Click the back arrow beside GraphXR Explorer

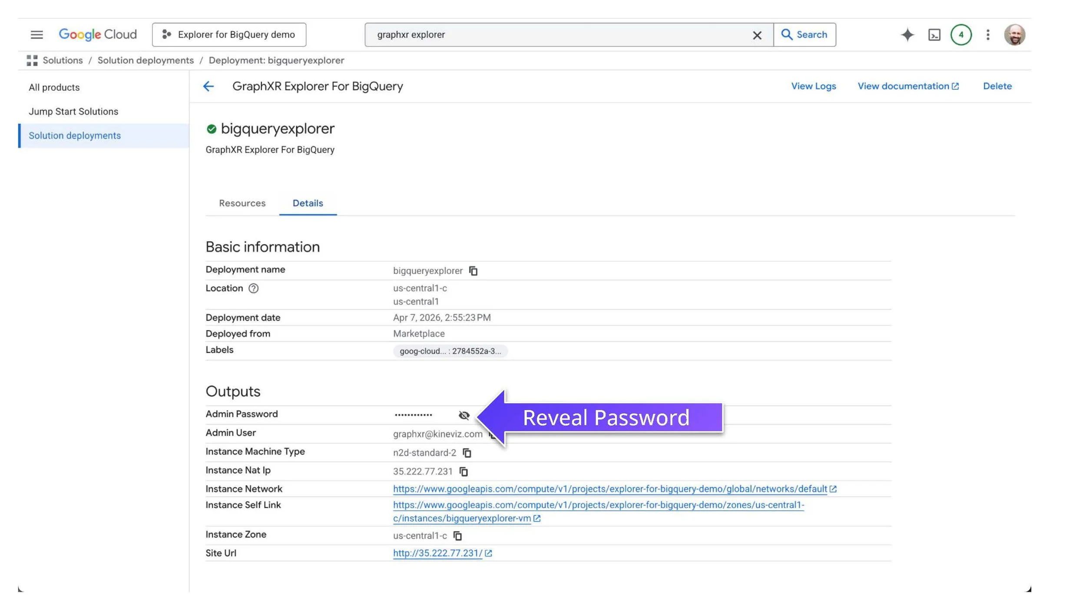pos(209,86)
